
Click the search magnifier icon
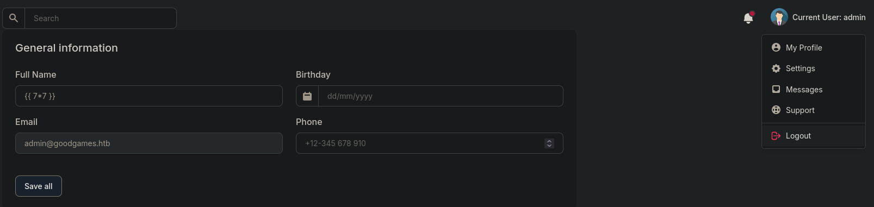(14, 18)
